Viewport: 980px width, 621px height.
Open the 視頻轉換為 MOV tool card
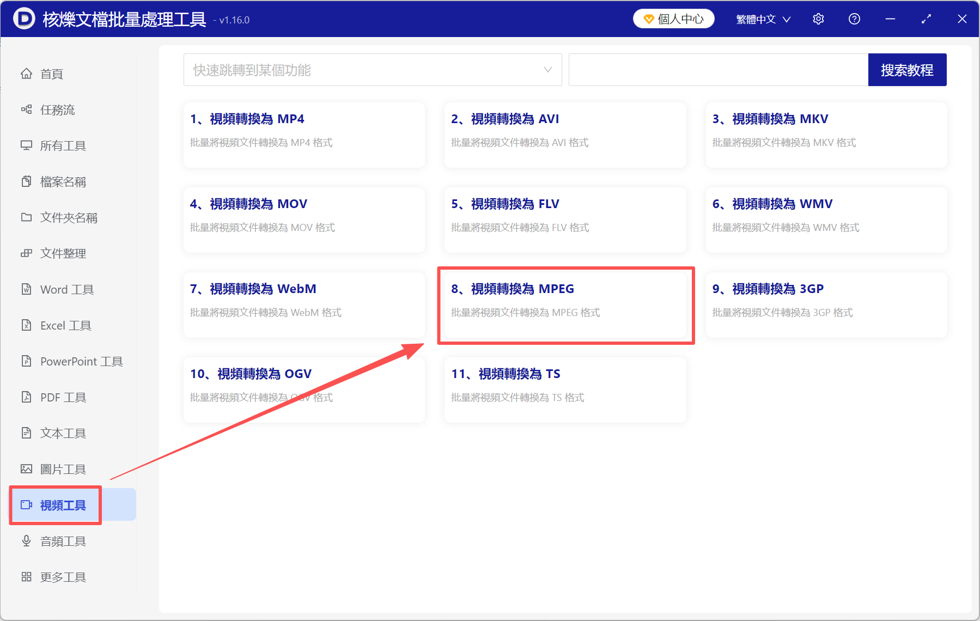pos(304,220)
